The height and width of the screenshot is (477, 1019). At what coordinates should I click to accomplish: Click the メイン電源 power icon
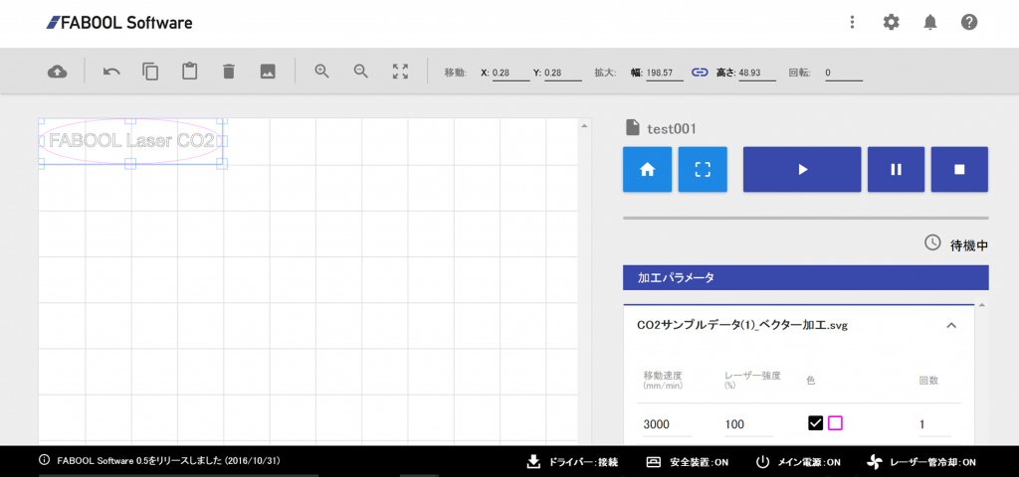(x=762, y=462)
